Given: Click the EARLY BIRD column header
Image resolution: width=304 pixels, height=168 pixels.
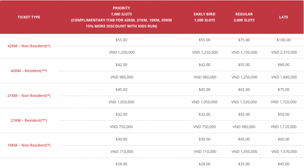Looking at the screenshot, I should 204,17.
